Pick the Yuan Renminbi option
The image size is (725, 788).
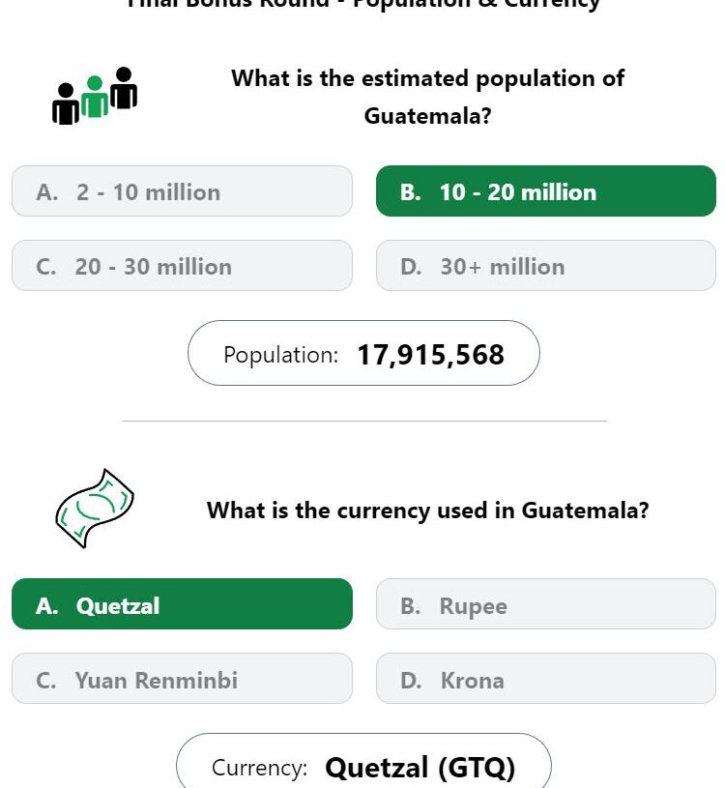pos(182,679)
